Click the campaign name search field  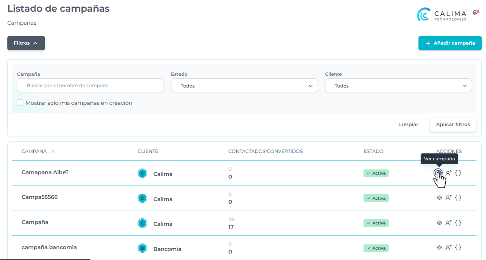coord(90,86)
